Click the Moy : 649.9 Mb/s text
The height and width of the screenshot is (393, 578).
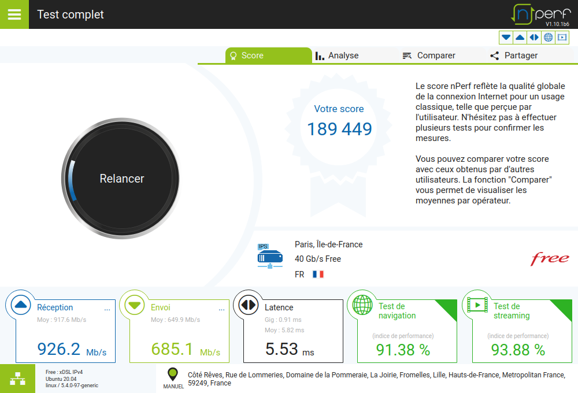176,320
